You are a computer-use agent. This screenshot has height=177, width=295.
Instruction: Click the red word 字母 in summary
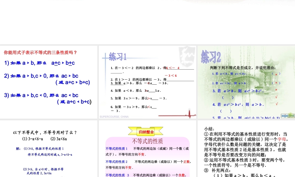coord(282,139)
